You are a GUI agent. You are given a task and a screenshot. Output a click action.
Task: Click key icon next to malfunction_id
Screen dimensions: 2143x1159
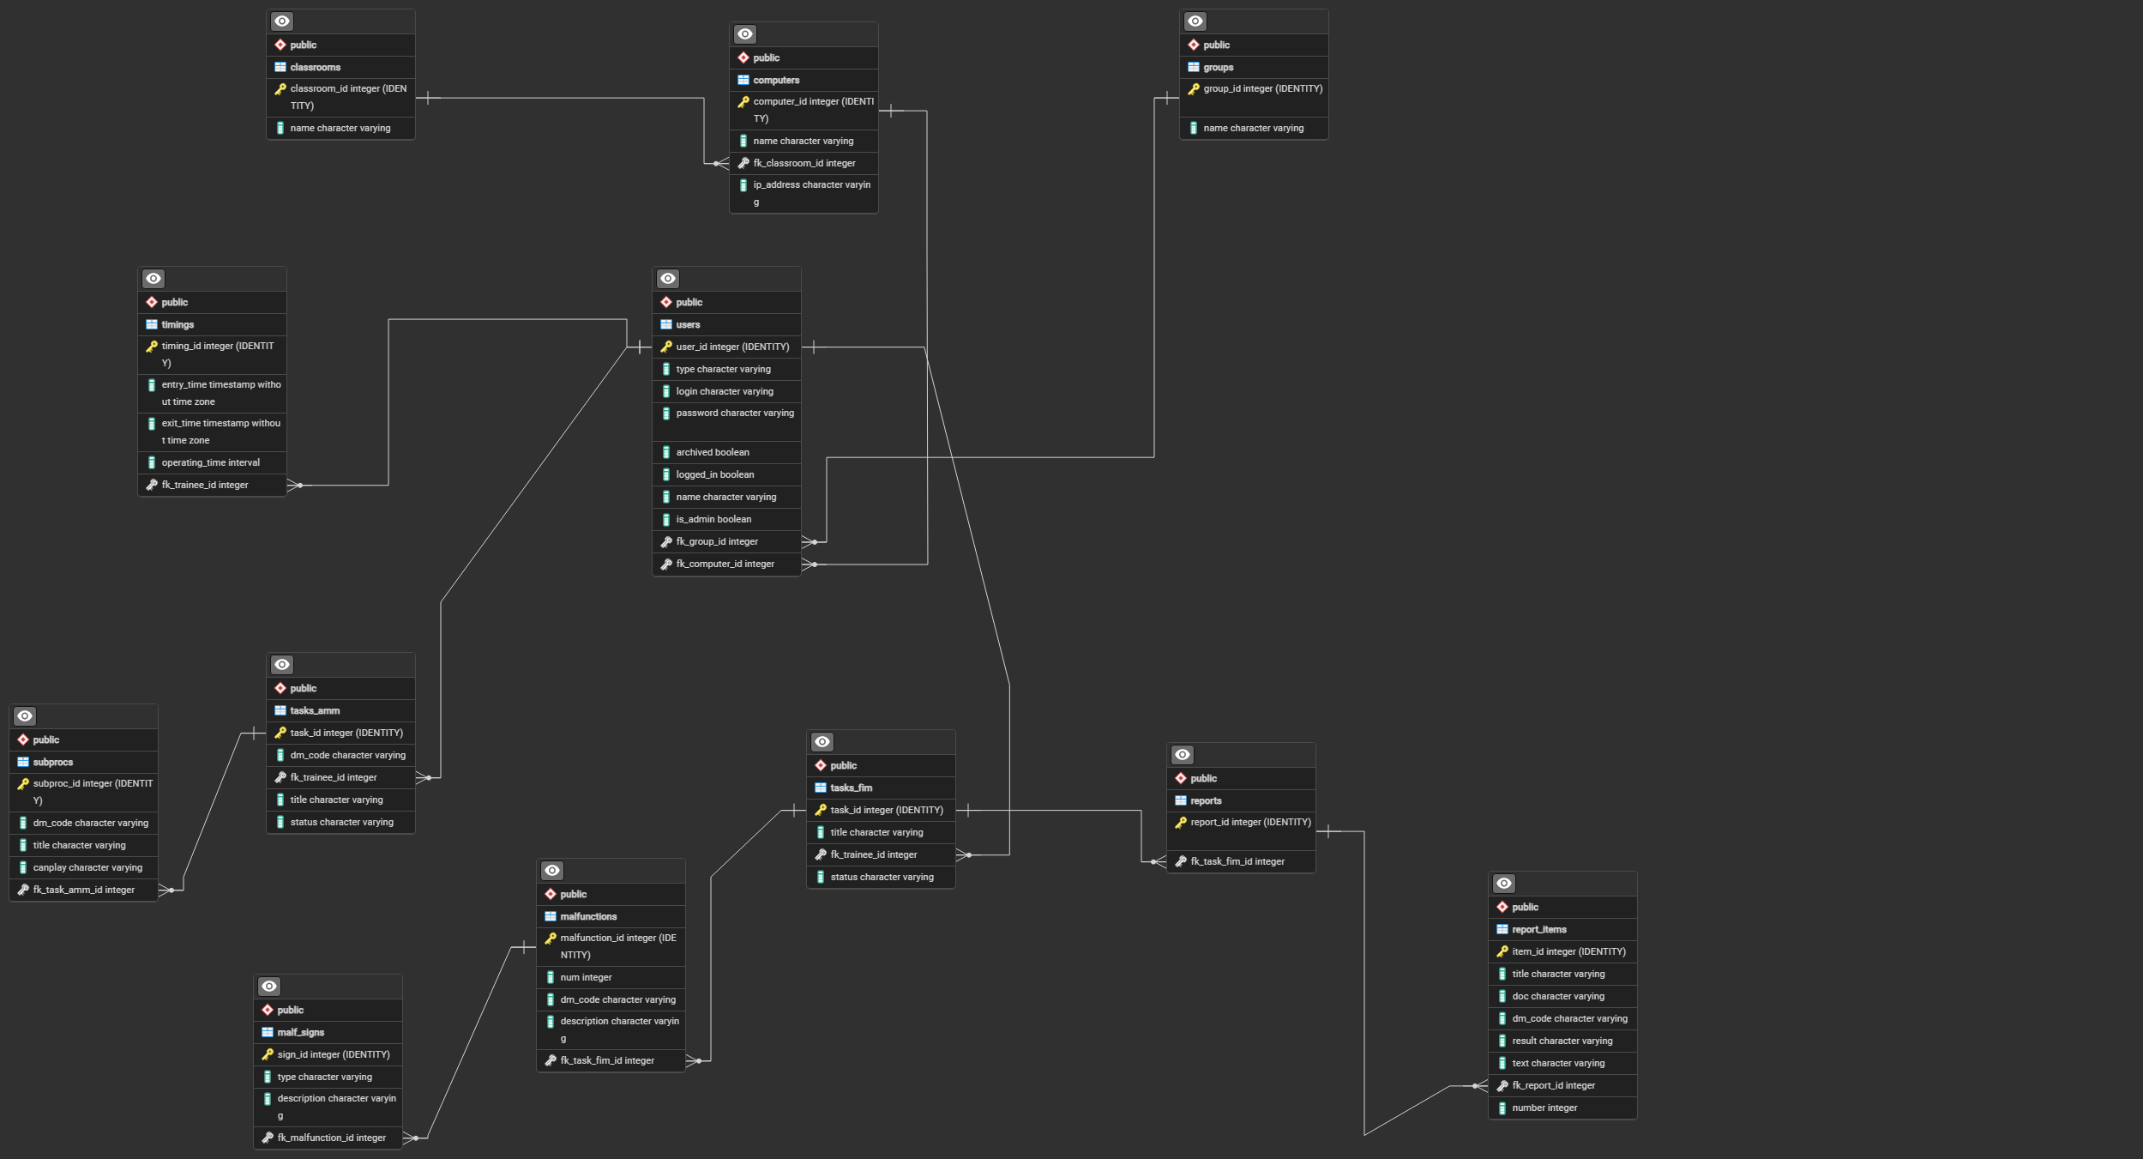point(551,939)
